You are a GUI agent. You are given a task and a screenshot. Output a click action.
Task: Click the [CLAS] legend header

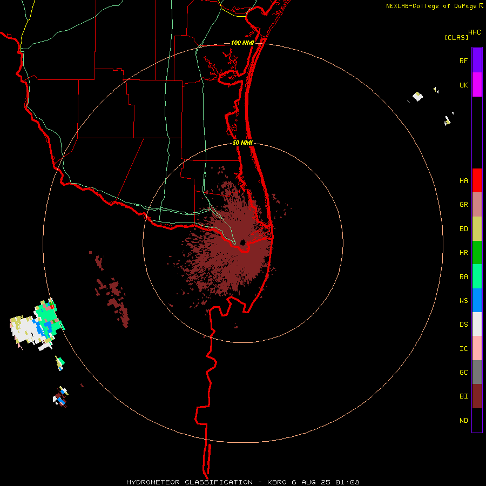[456, 37]
